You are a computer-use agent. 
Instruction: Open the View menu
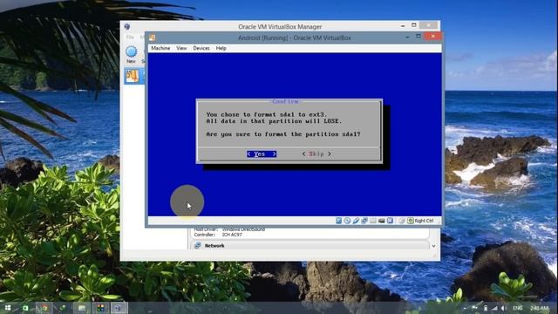(x=181, y=48)
